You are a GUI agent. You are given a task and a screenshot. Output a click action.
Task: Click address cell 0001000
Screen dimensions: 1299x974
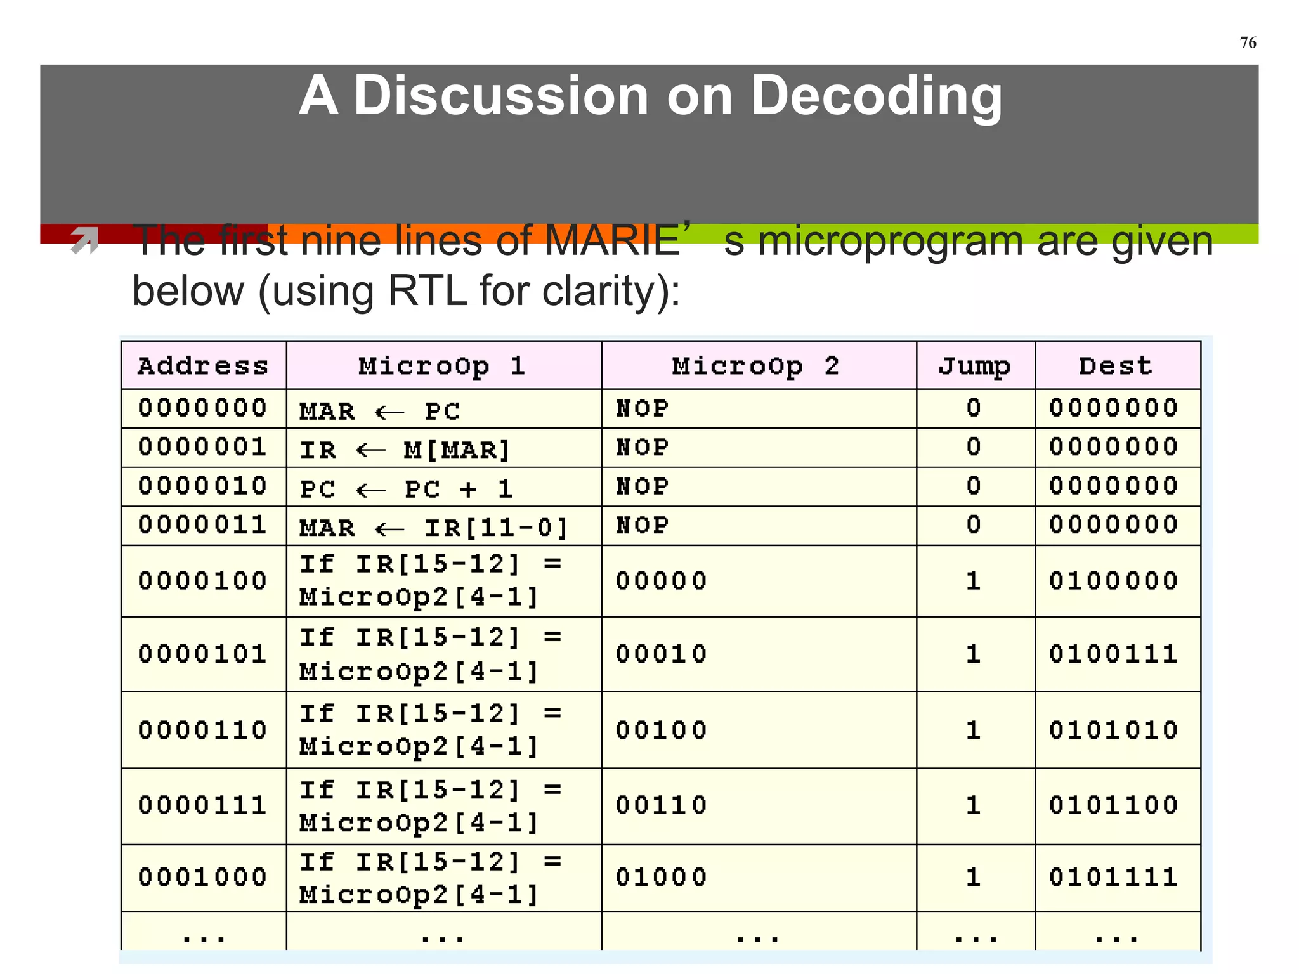(203, 878)
